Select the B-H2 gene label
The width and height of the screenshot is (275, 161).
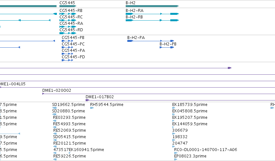tap(131, 3)
